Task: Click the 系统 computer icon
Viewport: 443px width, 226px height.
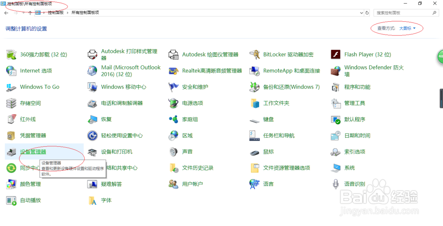Action: tap(335, 168)
